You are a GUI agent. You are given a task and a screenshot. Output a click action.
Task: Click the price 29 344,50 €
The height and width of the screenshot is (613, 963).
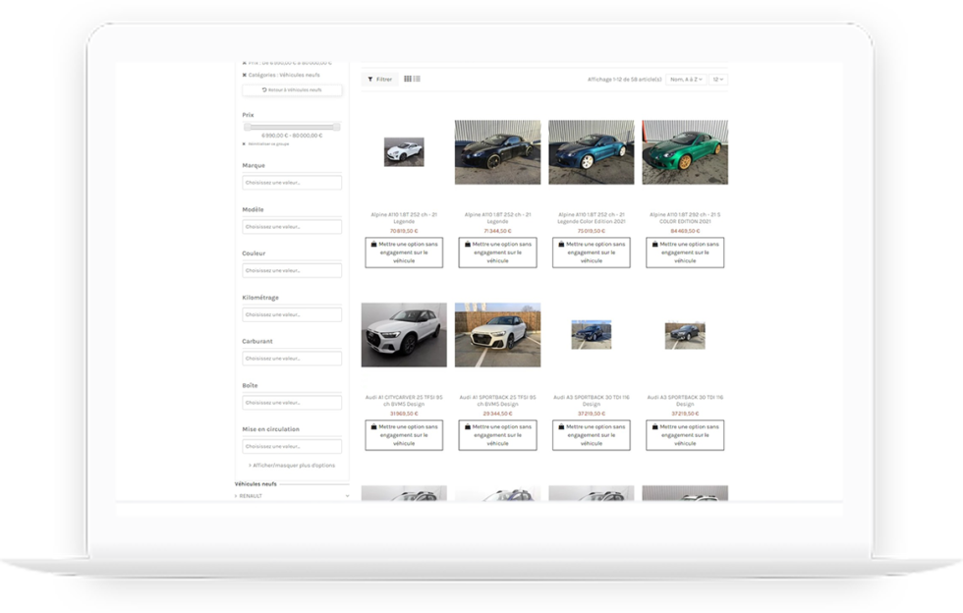(x=497, y=414)
